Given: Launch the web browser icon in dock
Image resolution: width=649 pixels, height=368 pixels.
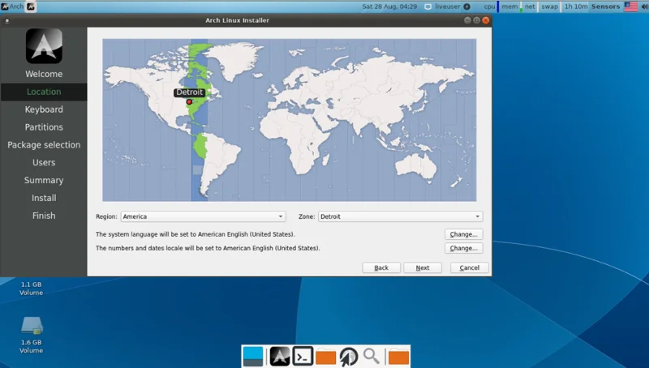Looking at the screenshot, I should point(349,357).
